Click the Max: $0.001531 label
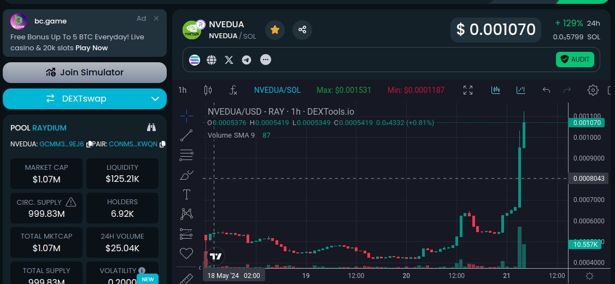Image resolution: width=615 pixels, height=284 pixels. click(x=344, y=90)
